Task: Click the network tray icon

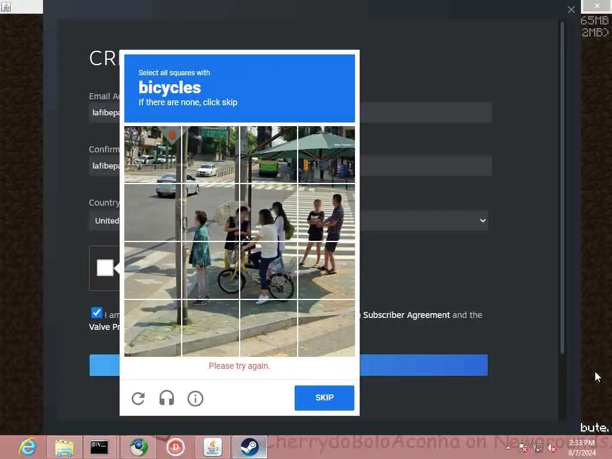Action: [x=537, y=447]
